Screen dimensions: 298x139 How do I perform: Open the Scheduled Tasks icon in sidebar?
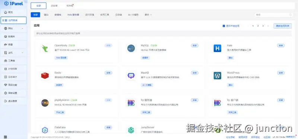(6, 69)
